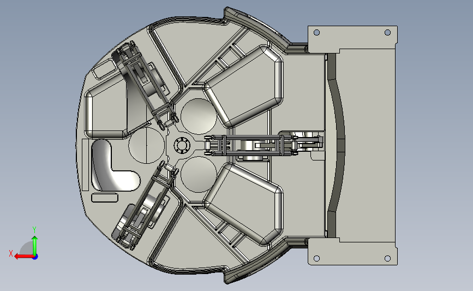Select the bottom-right mounting hole on right plate
473x291 pixels.
388,258
